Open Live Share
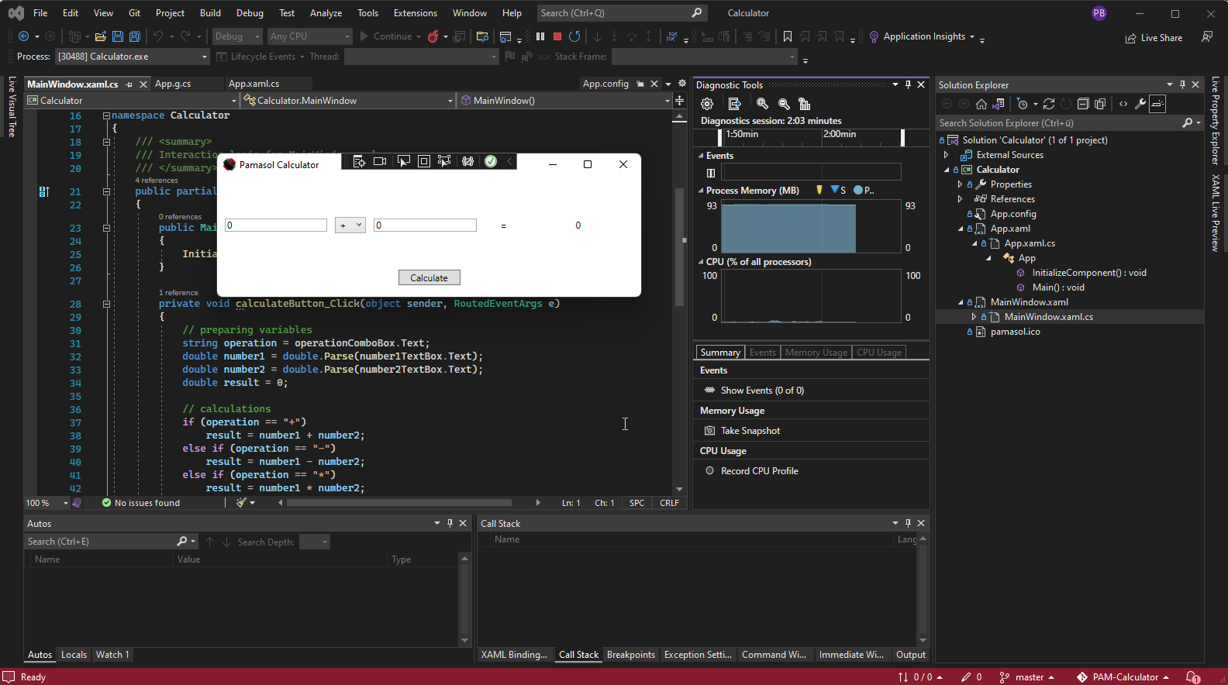Viewport: 1228px width, 685px height. 1154,38
